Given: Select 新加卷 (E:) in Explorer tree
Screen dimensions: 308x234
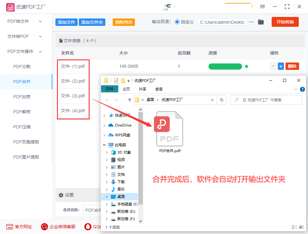Looking at the screenshot, I should pos(126,212).
